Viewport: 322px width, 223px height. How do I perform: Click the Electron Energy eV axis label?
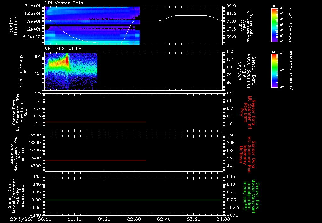pos(23,71)
